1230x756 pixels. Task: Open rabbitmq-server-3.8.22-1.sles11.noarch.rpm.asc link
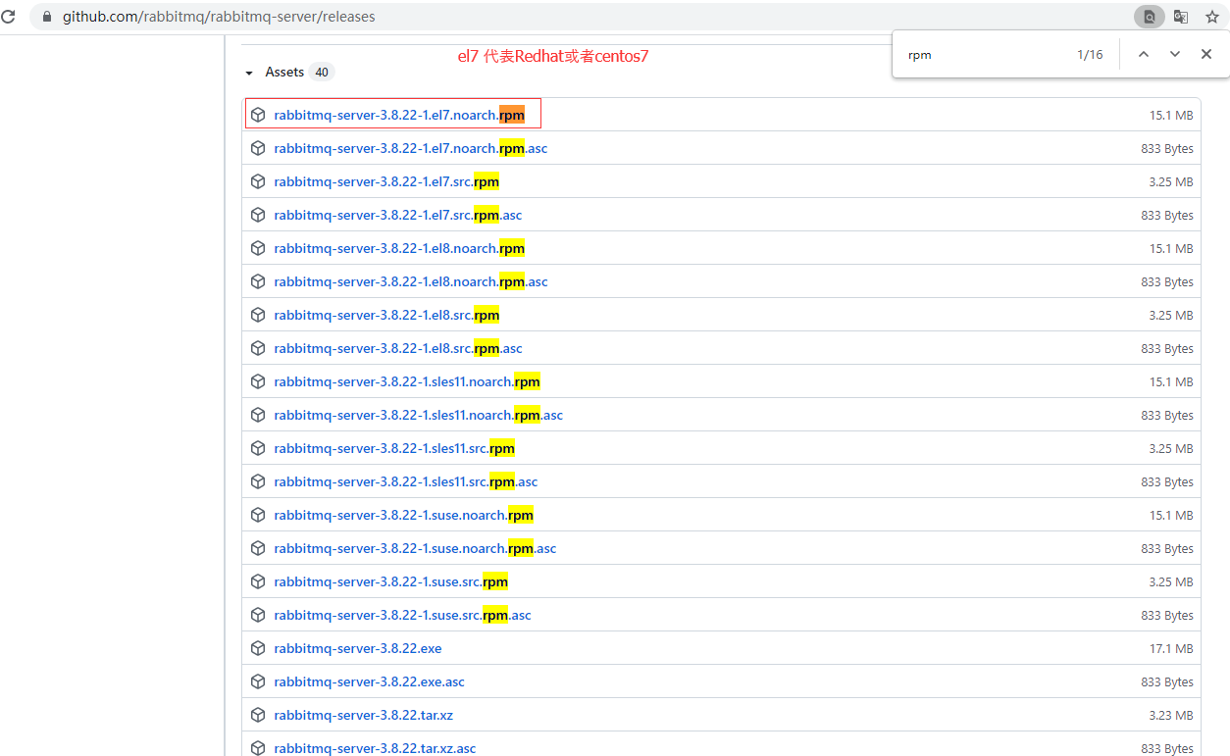coord(419,415)
